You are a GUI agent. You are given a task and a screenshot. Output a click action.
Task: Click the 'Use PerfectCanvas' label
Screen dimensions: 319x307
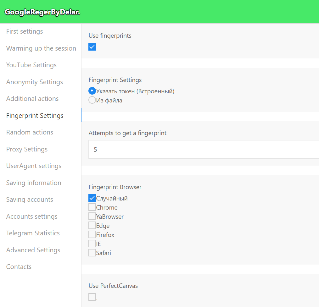(113, 286)
